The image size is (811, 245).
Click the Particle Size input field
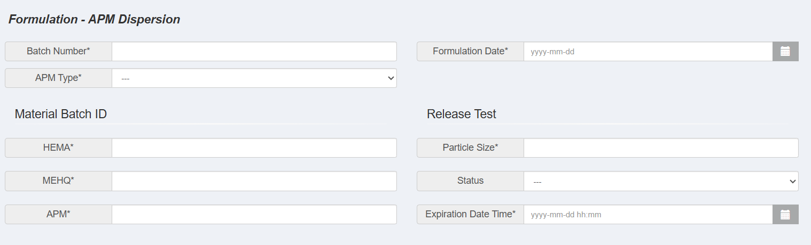click(661, 148)
